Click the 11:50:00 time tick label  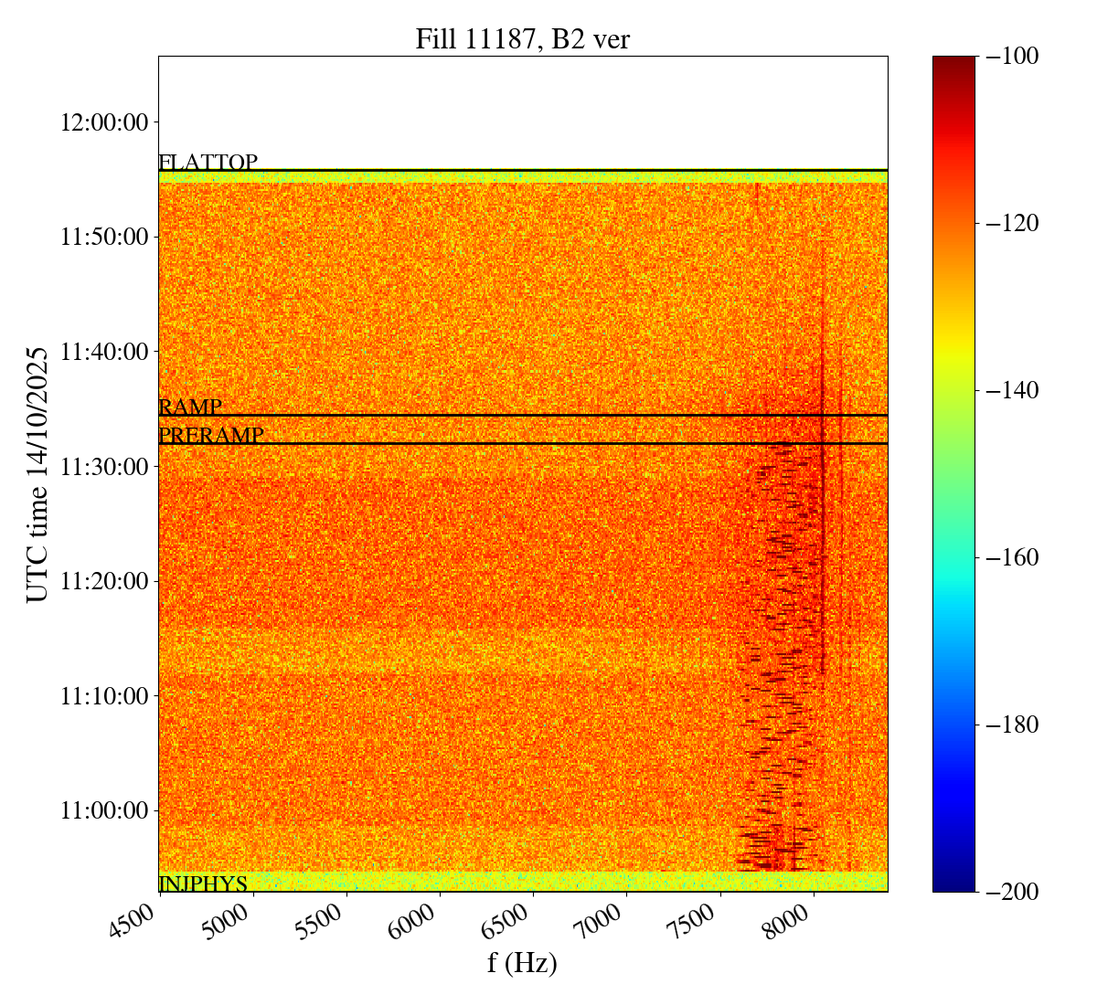coord(104,237)
